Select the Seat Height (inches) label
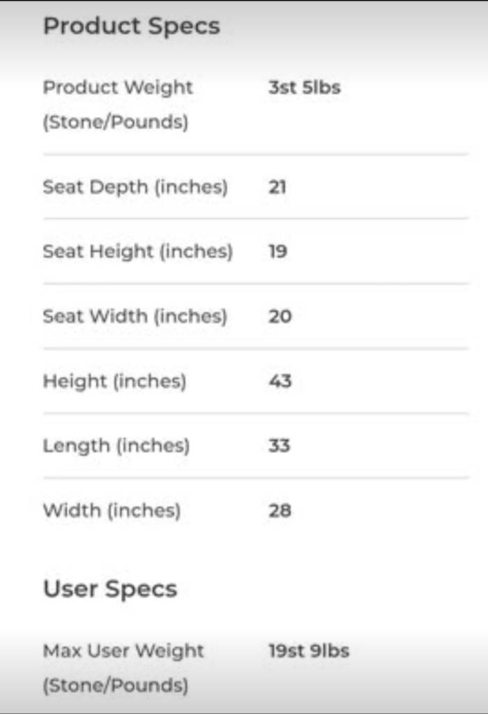 point(138,251)
